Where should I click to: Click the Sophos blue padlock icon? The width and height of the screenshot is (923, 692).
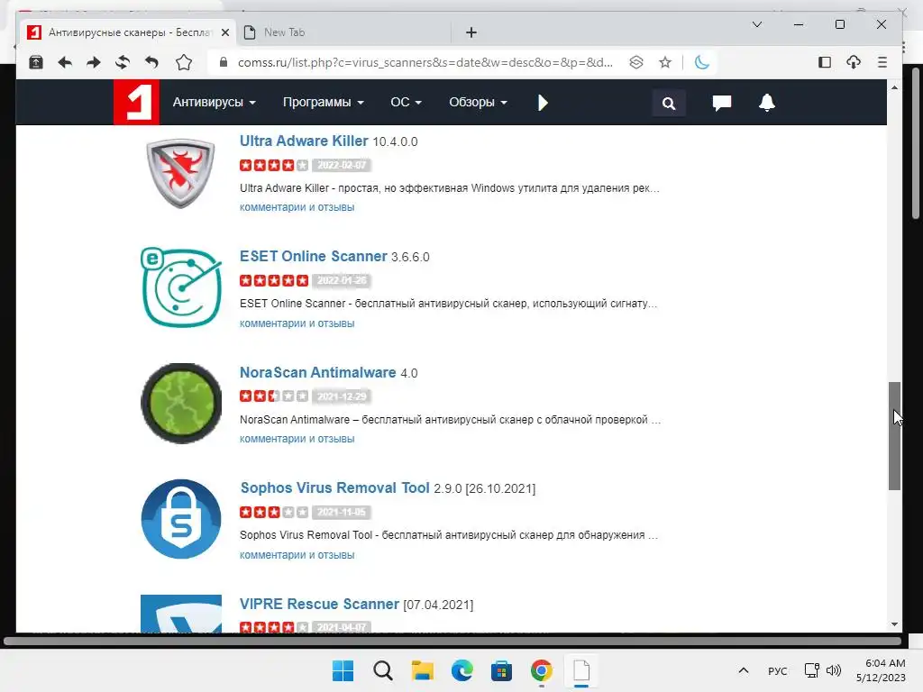[181, 519]
